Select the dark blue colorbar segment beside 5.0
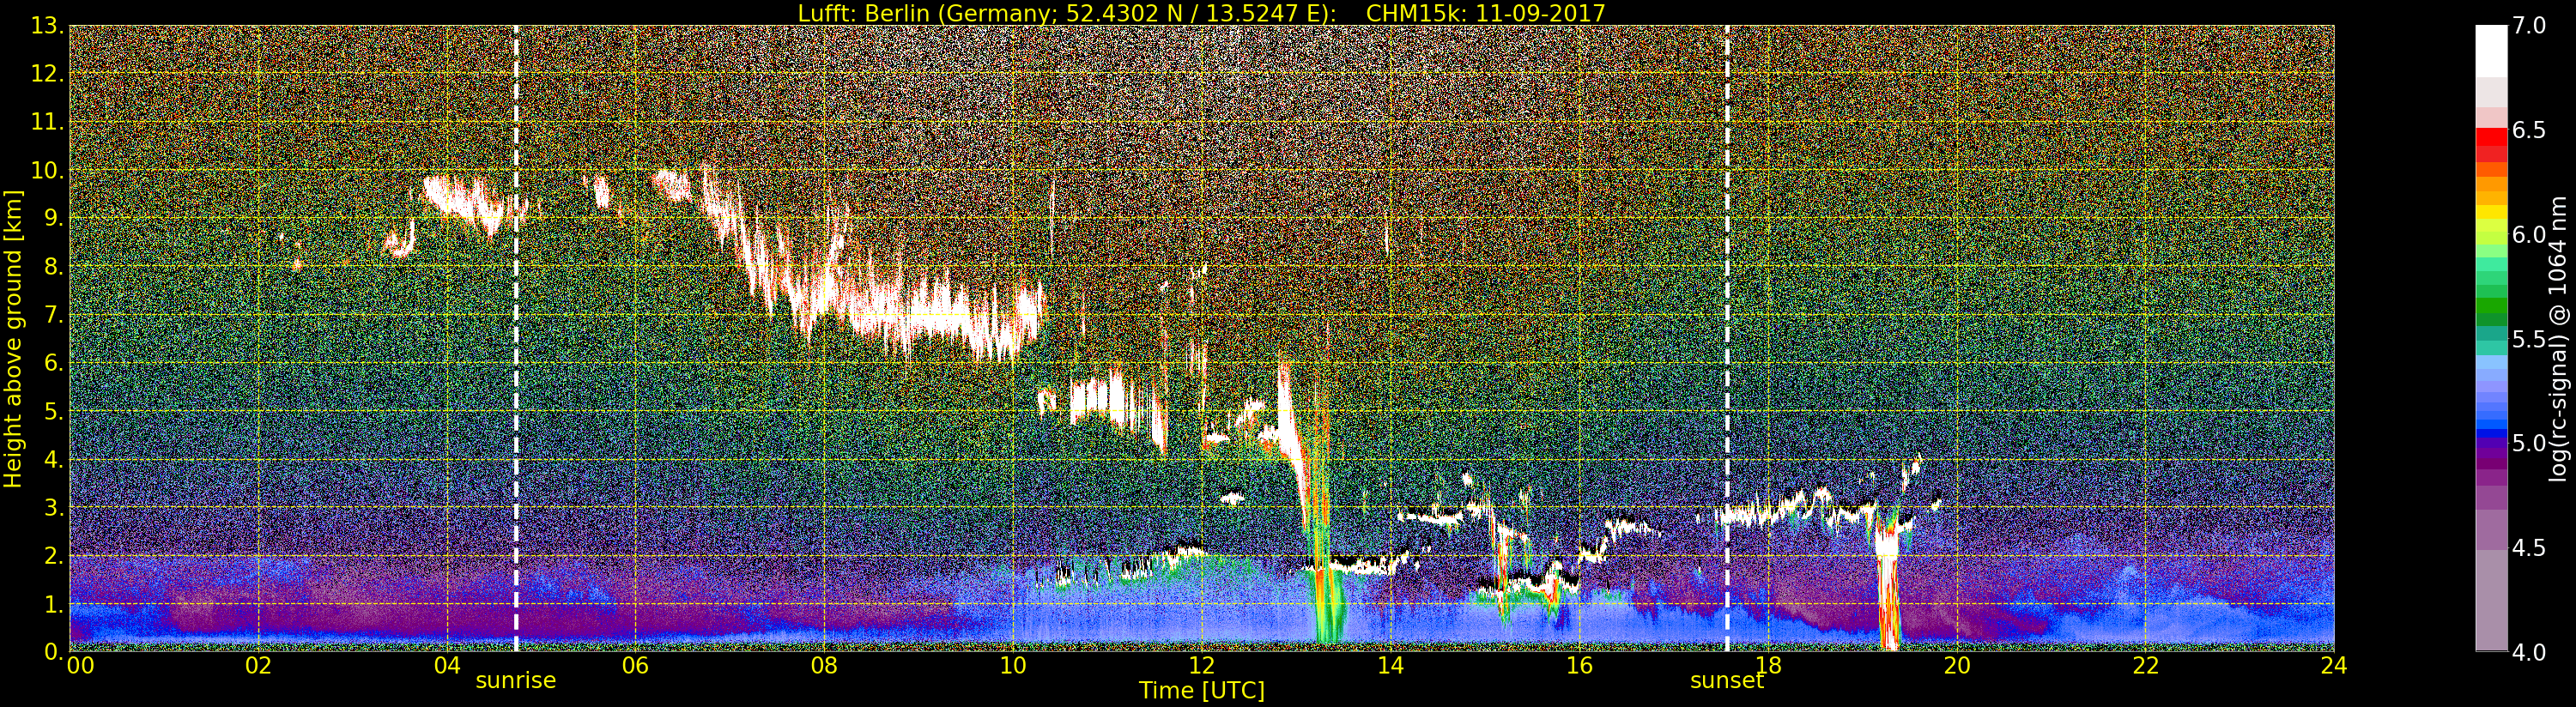 pos(2491,435)
